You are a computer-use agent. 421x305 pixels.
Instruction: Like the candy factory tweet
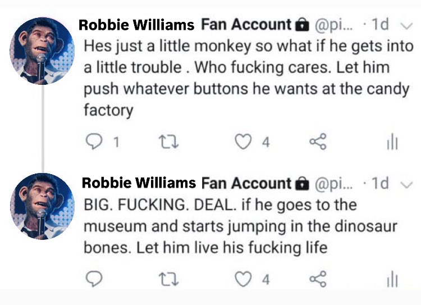tap(243, 142)
